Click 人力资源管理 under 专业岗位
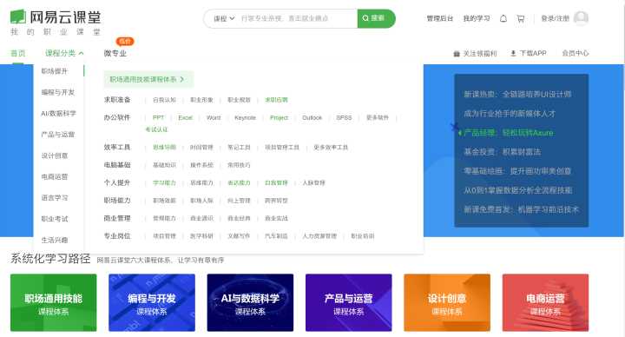The image size is (625, 337). coord(319,235)
